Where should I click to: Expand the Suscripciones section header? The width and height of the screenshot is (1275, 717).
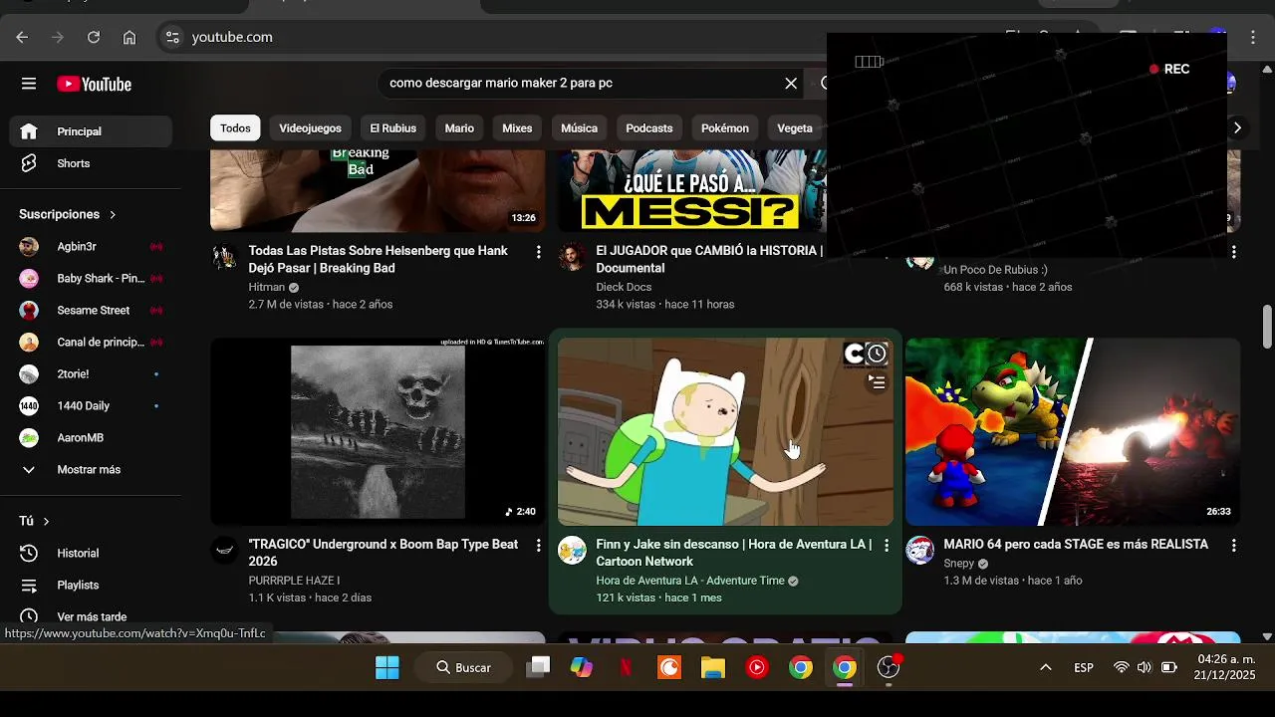pos(68,215)
